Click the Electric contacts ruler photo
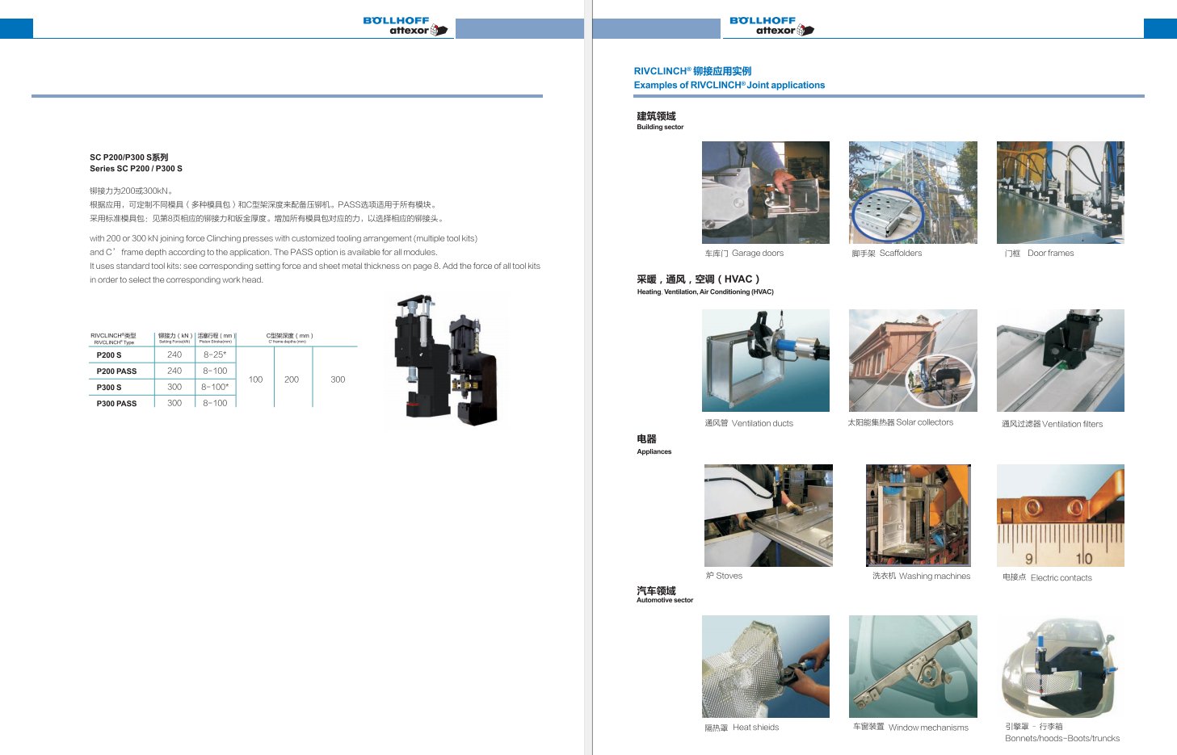This screenshot has height=755, width=1177. tap(1060, 515)
